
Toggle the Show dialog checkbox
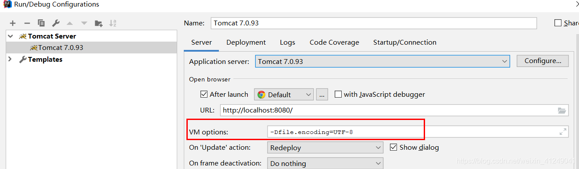[x=393, y=147]
